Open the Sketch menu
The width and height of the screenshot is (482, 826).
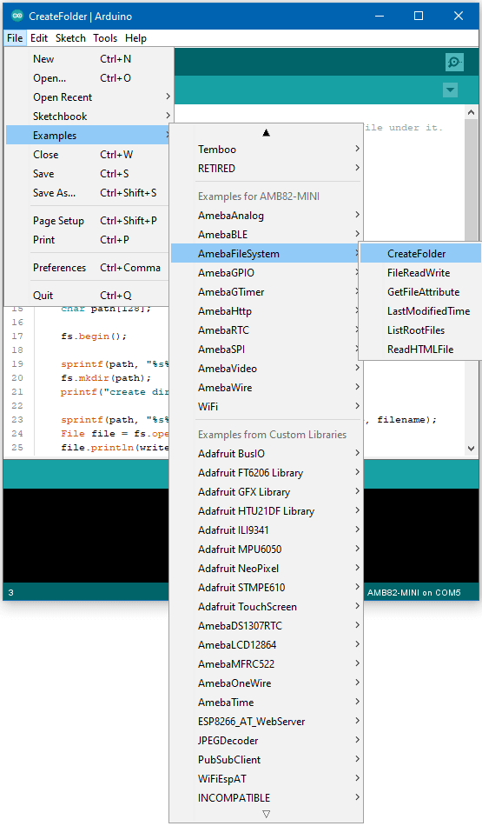coord(70,38)
